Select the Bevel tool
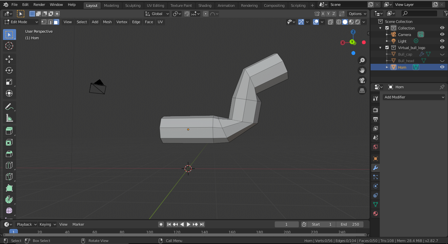The width and height of the screenshot is (448, 244). pyautogui.click(x=9, y=154)
